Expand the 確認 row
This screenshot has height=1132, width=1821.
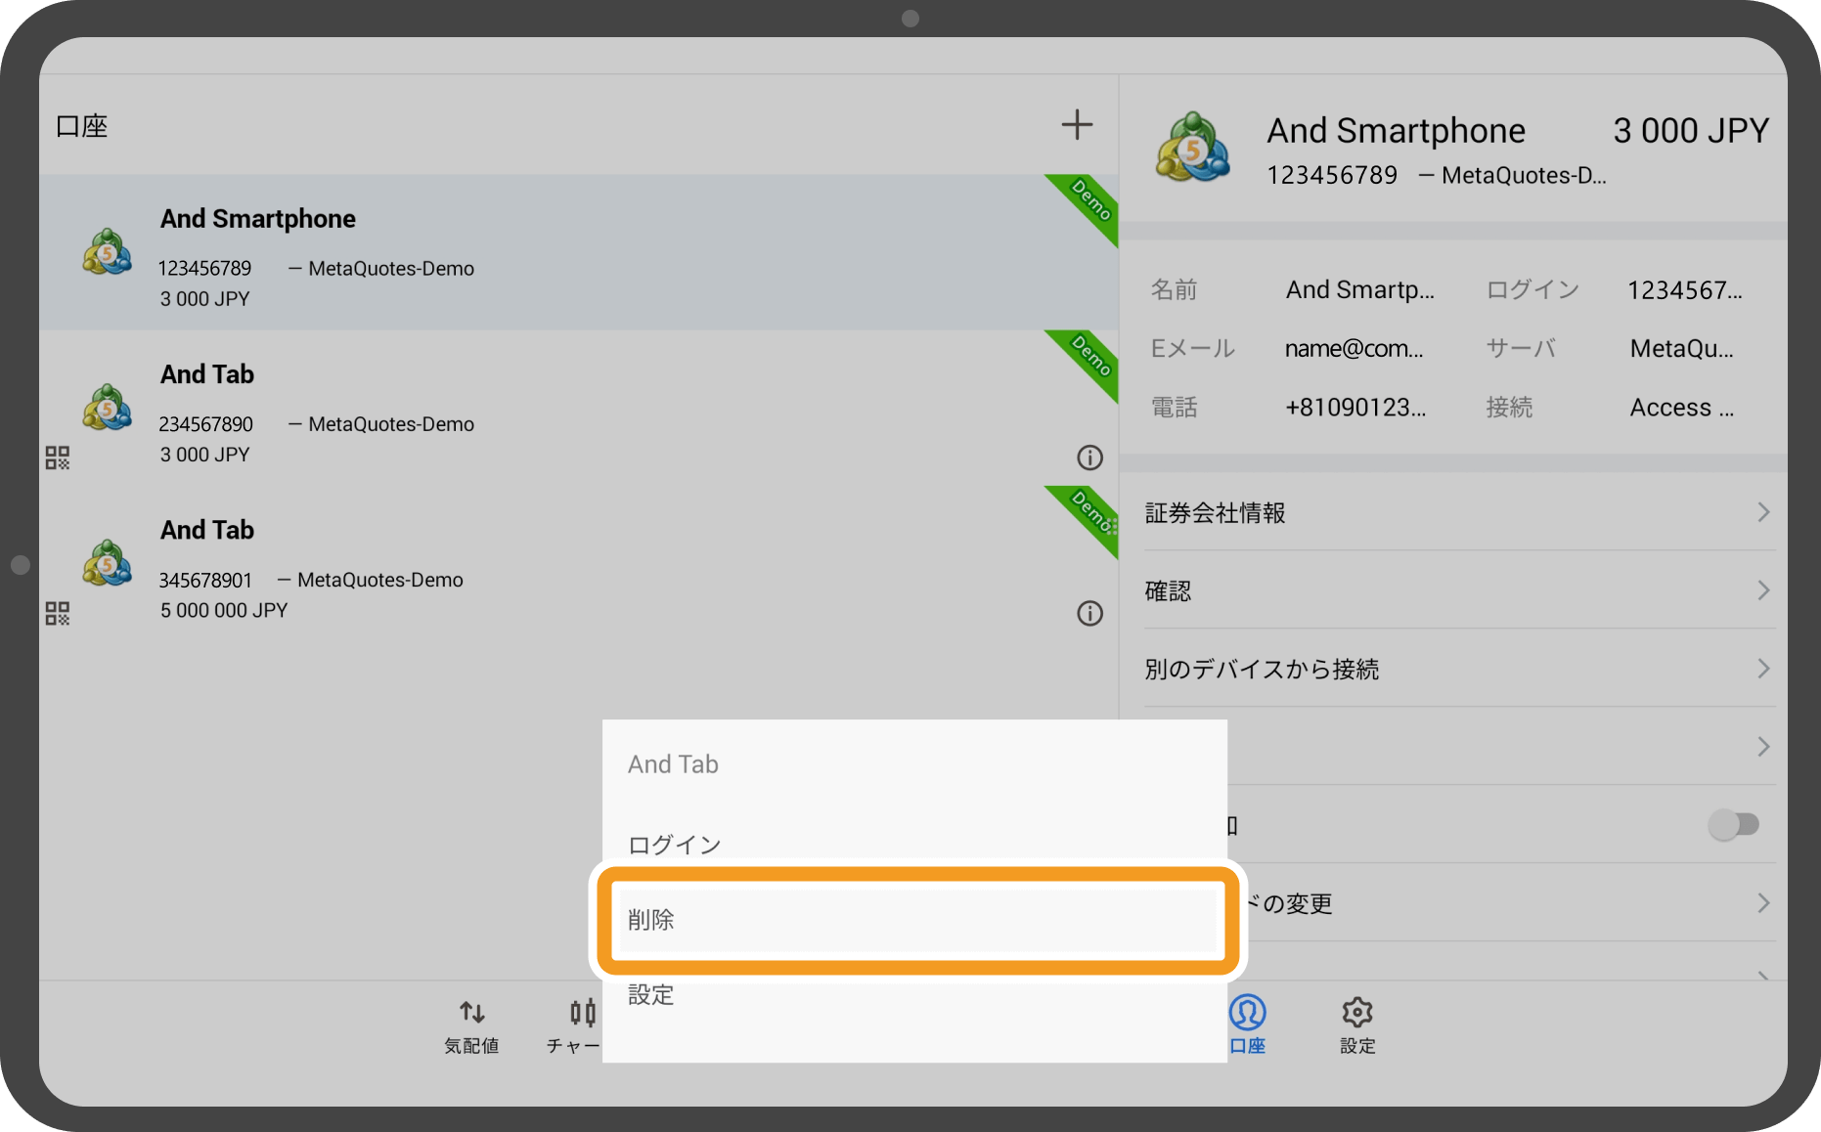coord(1457,591)
